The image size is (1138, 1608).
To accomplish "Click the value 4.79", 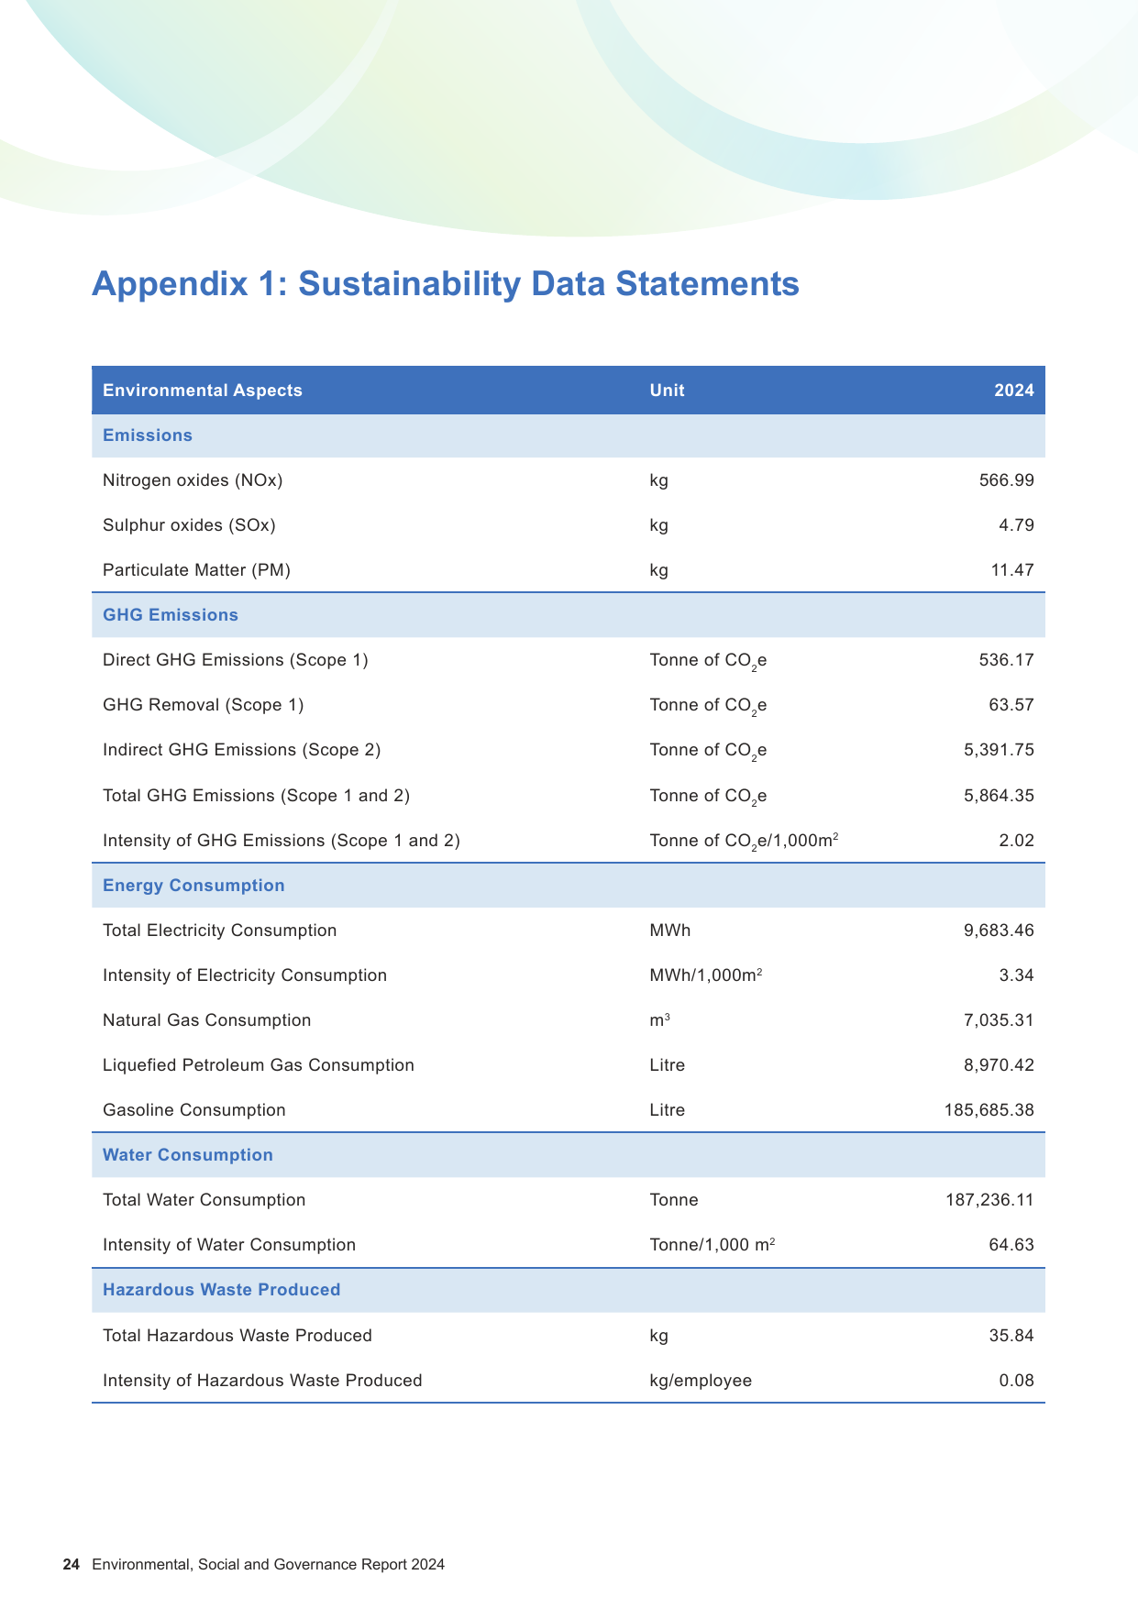I will coord(1017,525).
